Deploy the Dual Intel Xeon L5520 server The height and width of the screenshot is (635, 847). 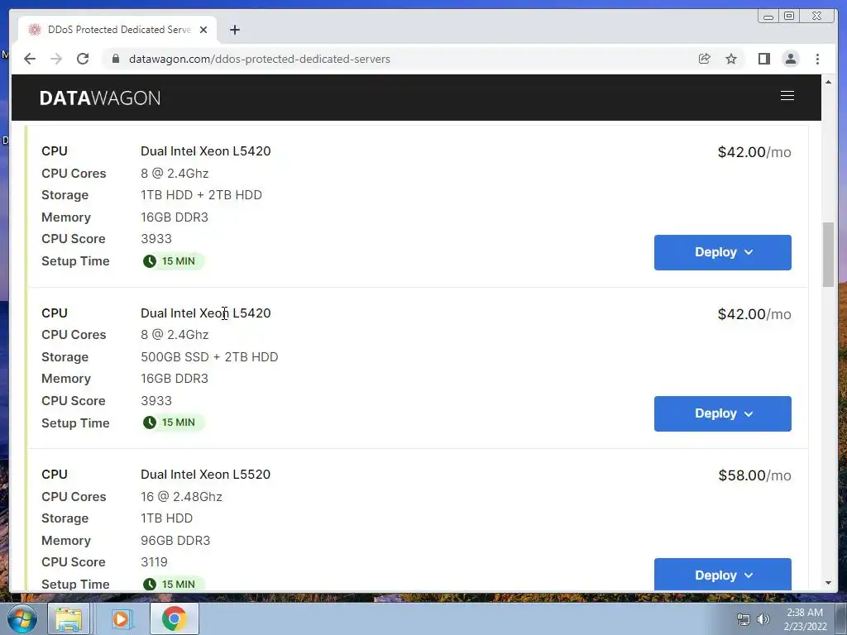pos(722,575)
